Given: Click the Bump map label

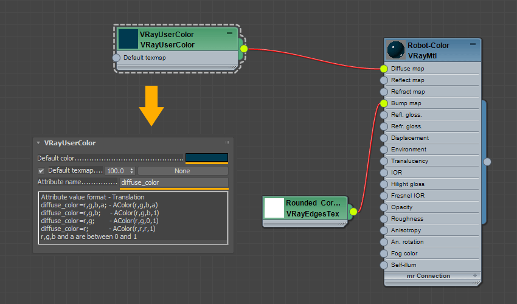Looking at the screenshot, I should pos(406,103).
